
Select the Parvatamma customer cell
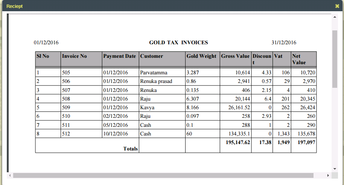[x=154, y=72]
